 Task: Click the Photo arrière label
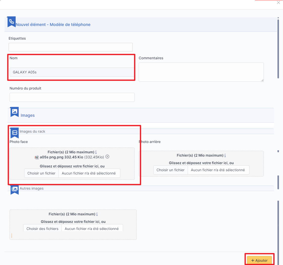[x=150, y=142]
